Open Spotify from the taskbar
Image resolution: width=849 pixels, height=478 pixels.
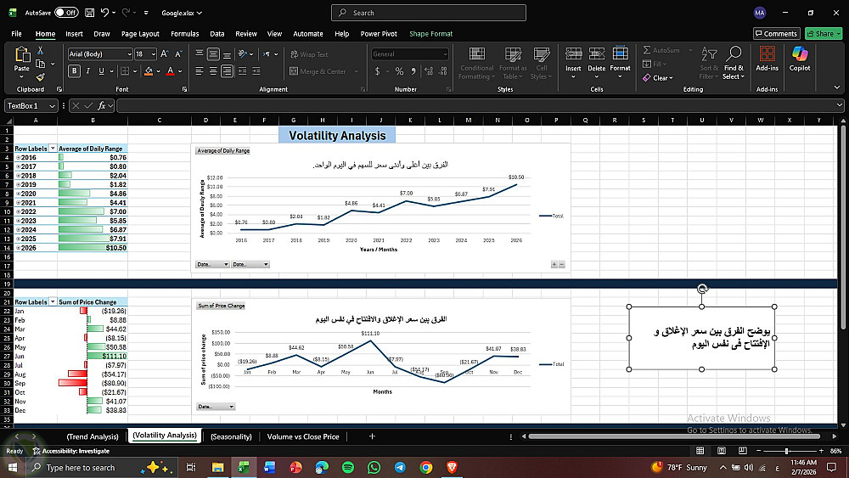tap(348, 467)
